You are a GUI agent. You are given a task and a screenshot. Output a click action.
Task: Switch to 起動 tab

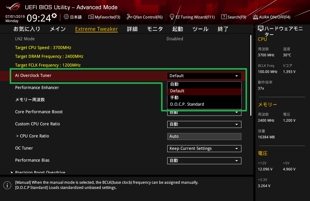tap(177, 29)
